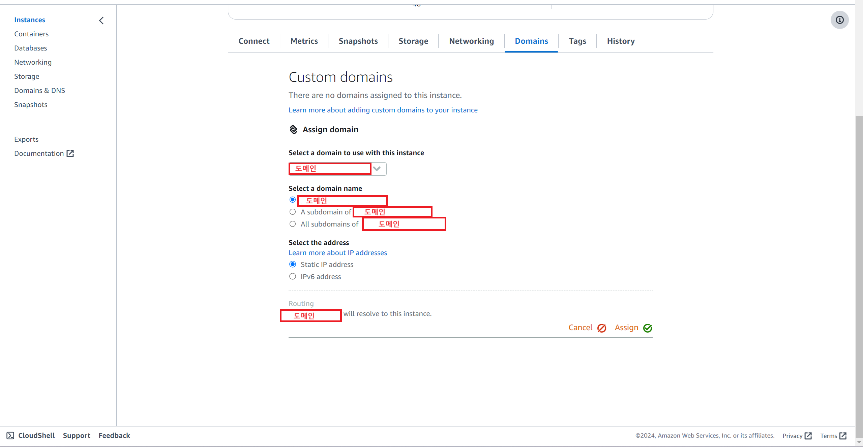This screenshot has width=863, height=447.
Task: Go to Domains & DNS in sidebar
Action: click(x=39, y=91)
